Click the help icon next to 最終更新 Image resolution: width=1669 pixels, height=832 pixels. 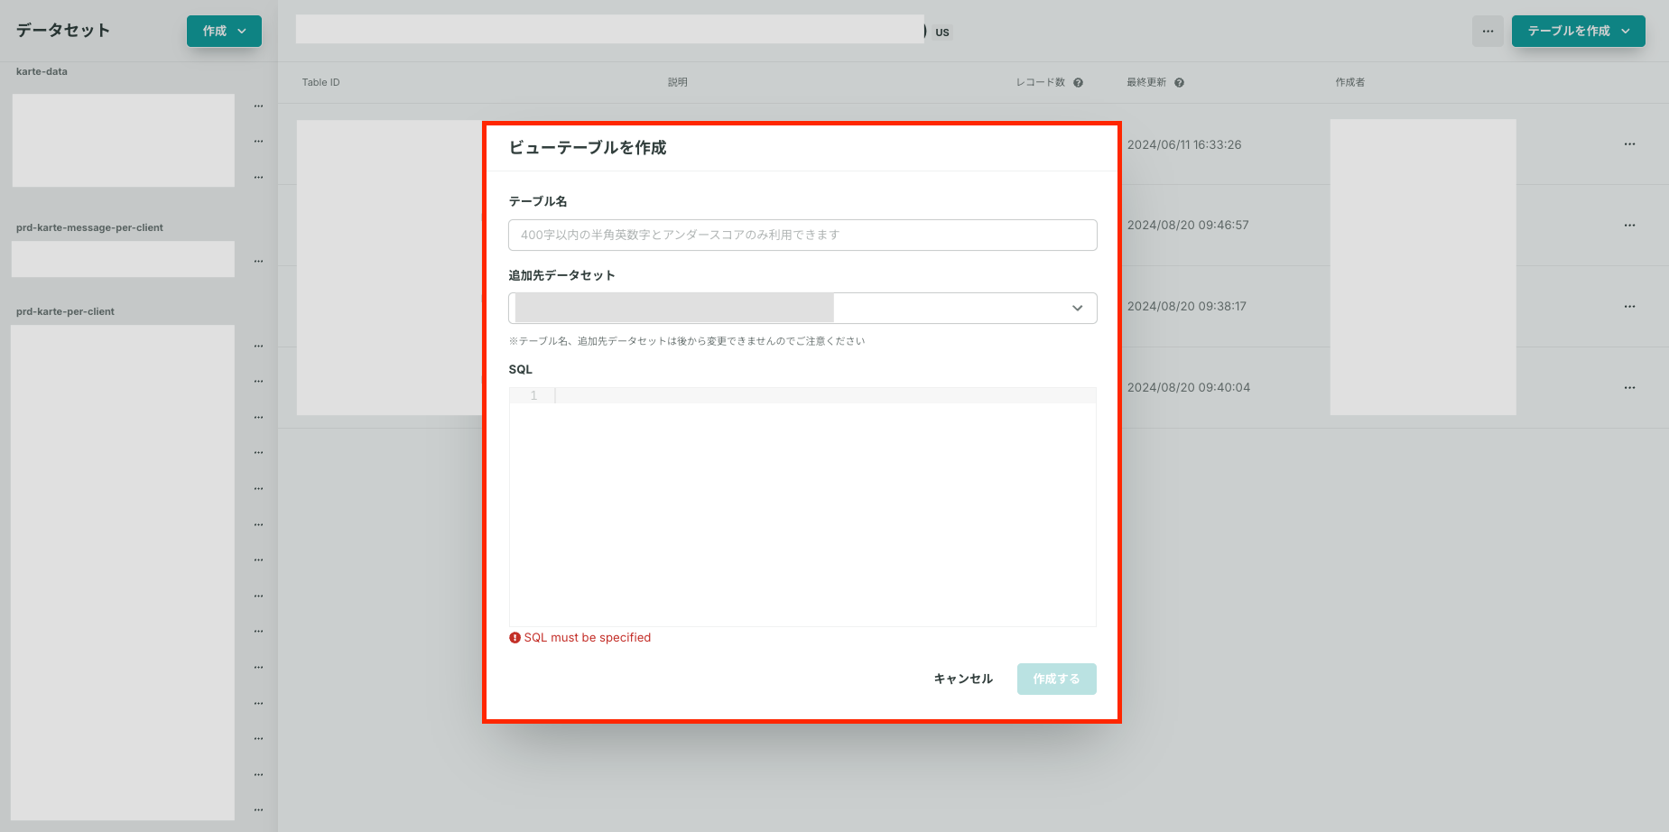(x=1179, y=82)
